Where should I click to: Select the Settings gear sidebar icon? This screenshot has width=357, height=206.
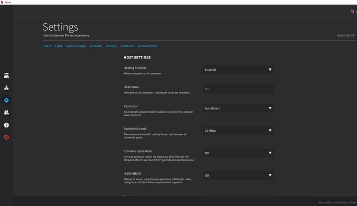[x=6, y=100]
